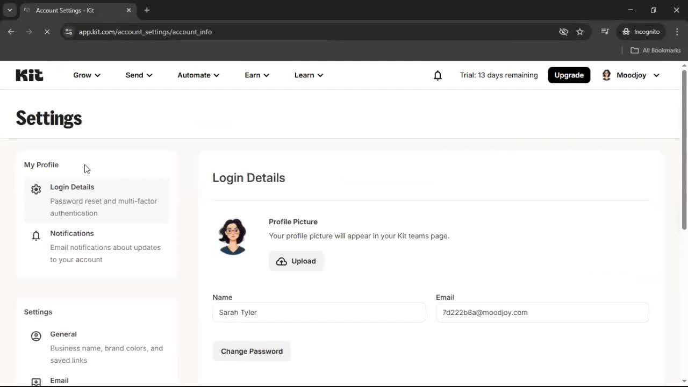The height and width of the screenshot is (387, 688).
Task: Open the Earn dropdown menu
Action: (x=256, y=75)
